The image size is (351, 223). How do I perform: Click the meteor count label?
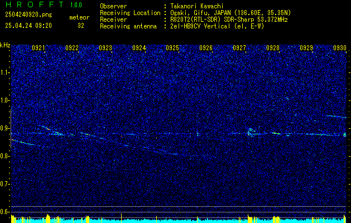(79, 17)
